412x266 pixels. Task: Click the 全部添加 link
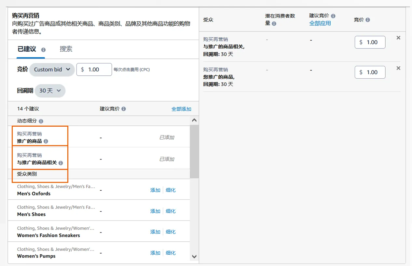click(x=181, y=109)
